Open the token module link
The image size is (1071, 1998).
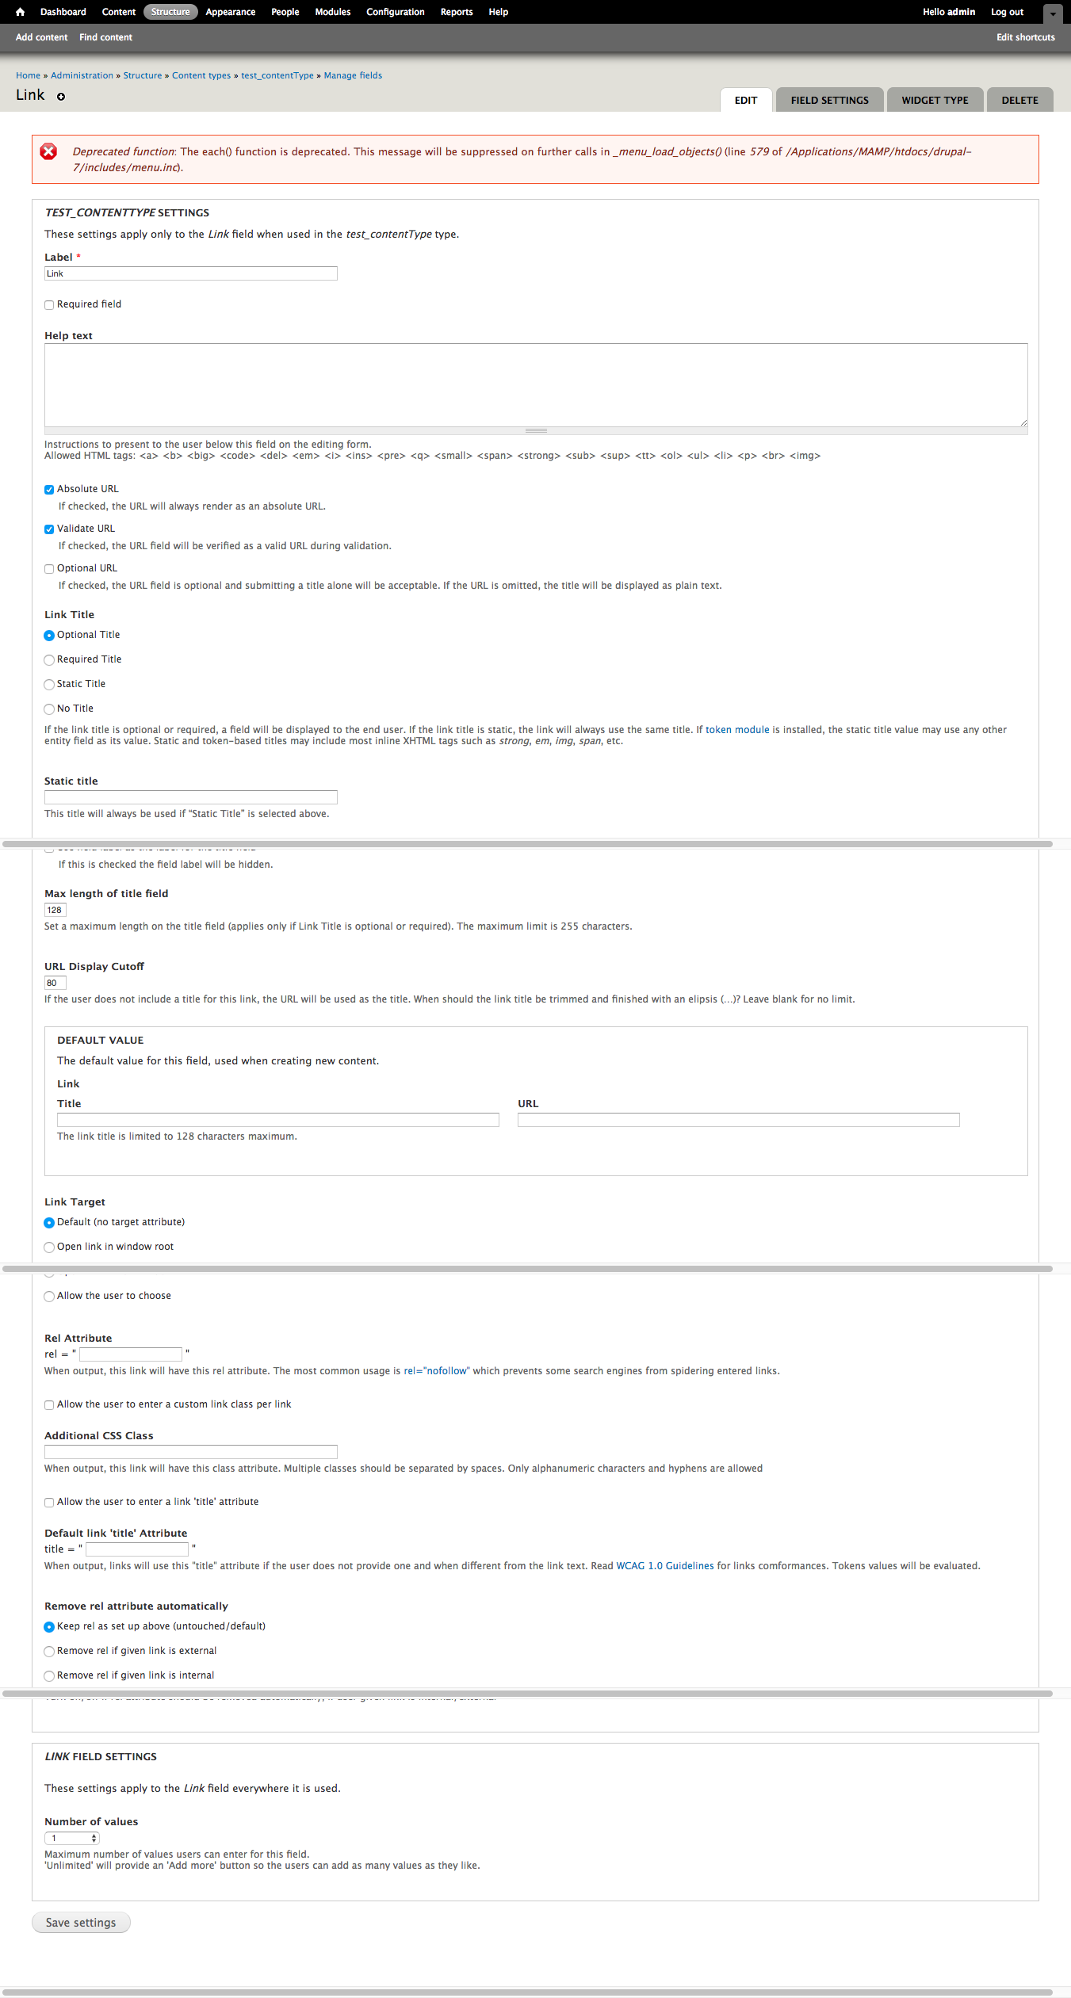pos(737,730)
